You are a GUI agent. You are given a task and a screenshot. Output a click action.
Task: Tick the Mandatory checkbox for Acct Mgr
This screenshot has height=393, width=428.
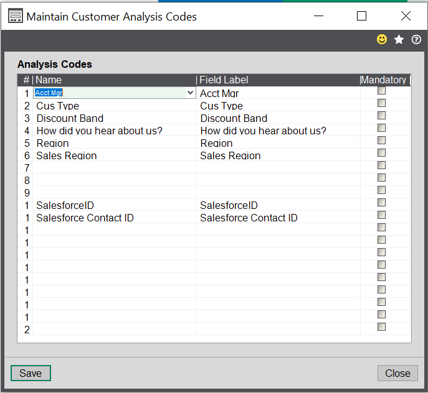pyautogui.click(x=382, y=91)
